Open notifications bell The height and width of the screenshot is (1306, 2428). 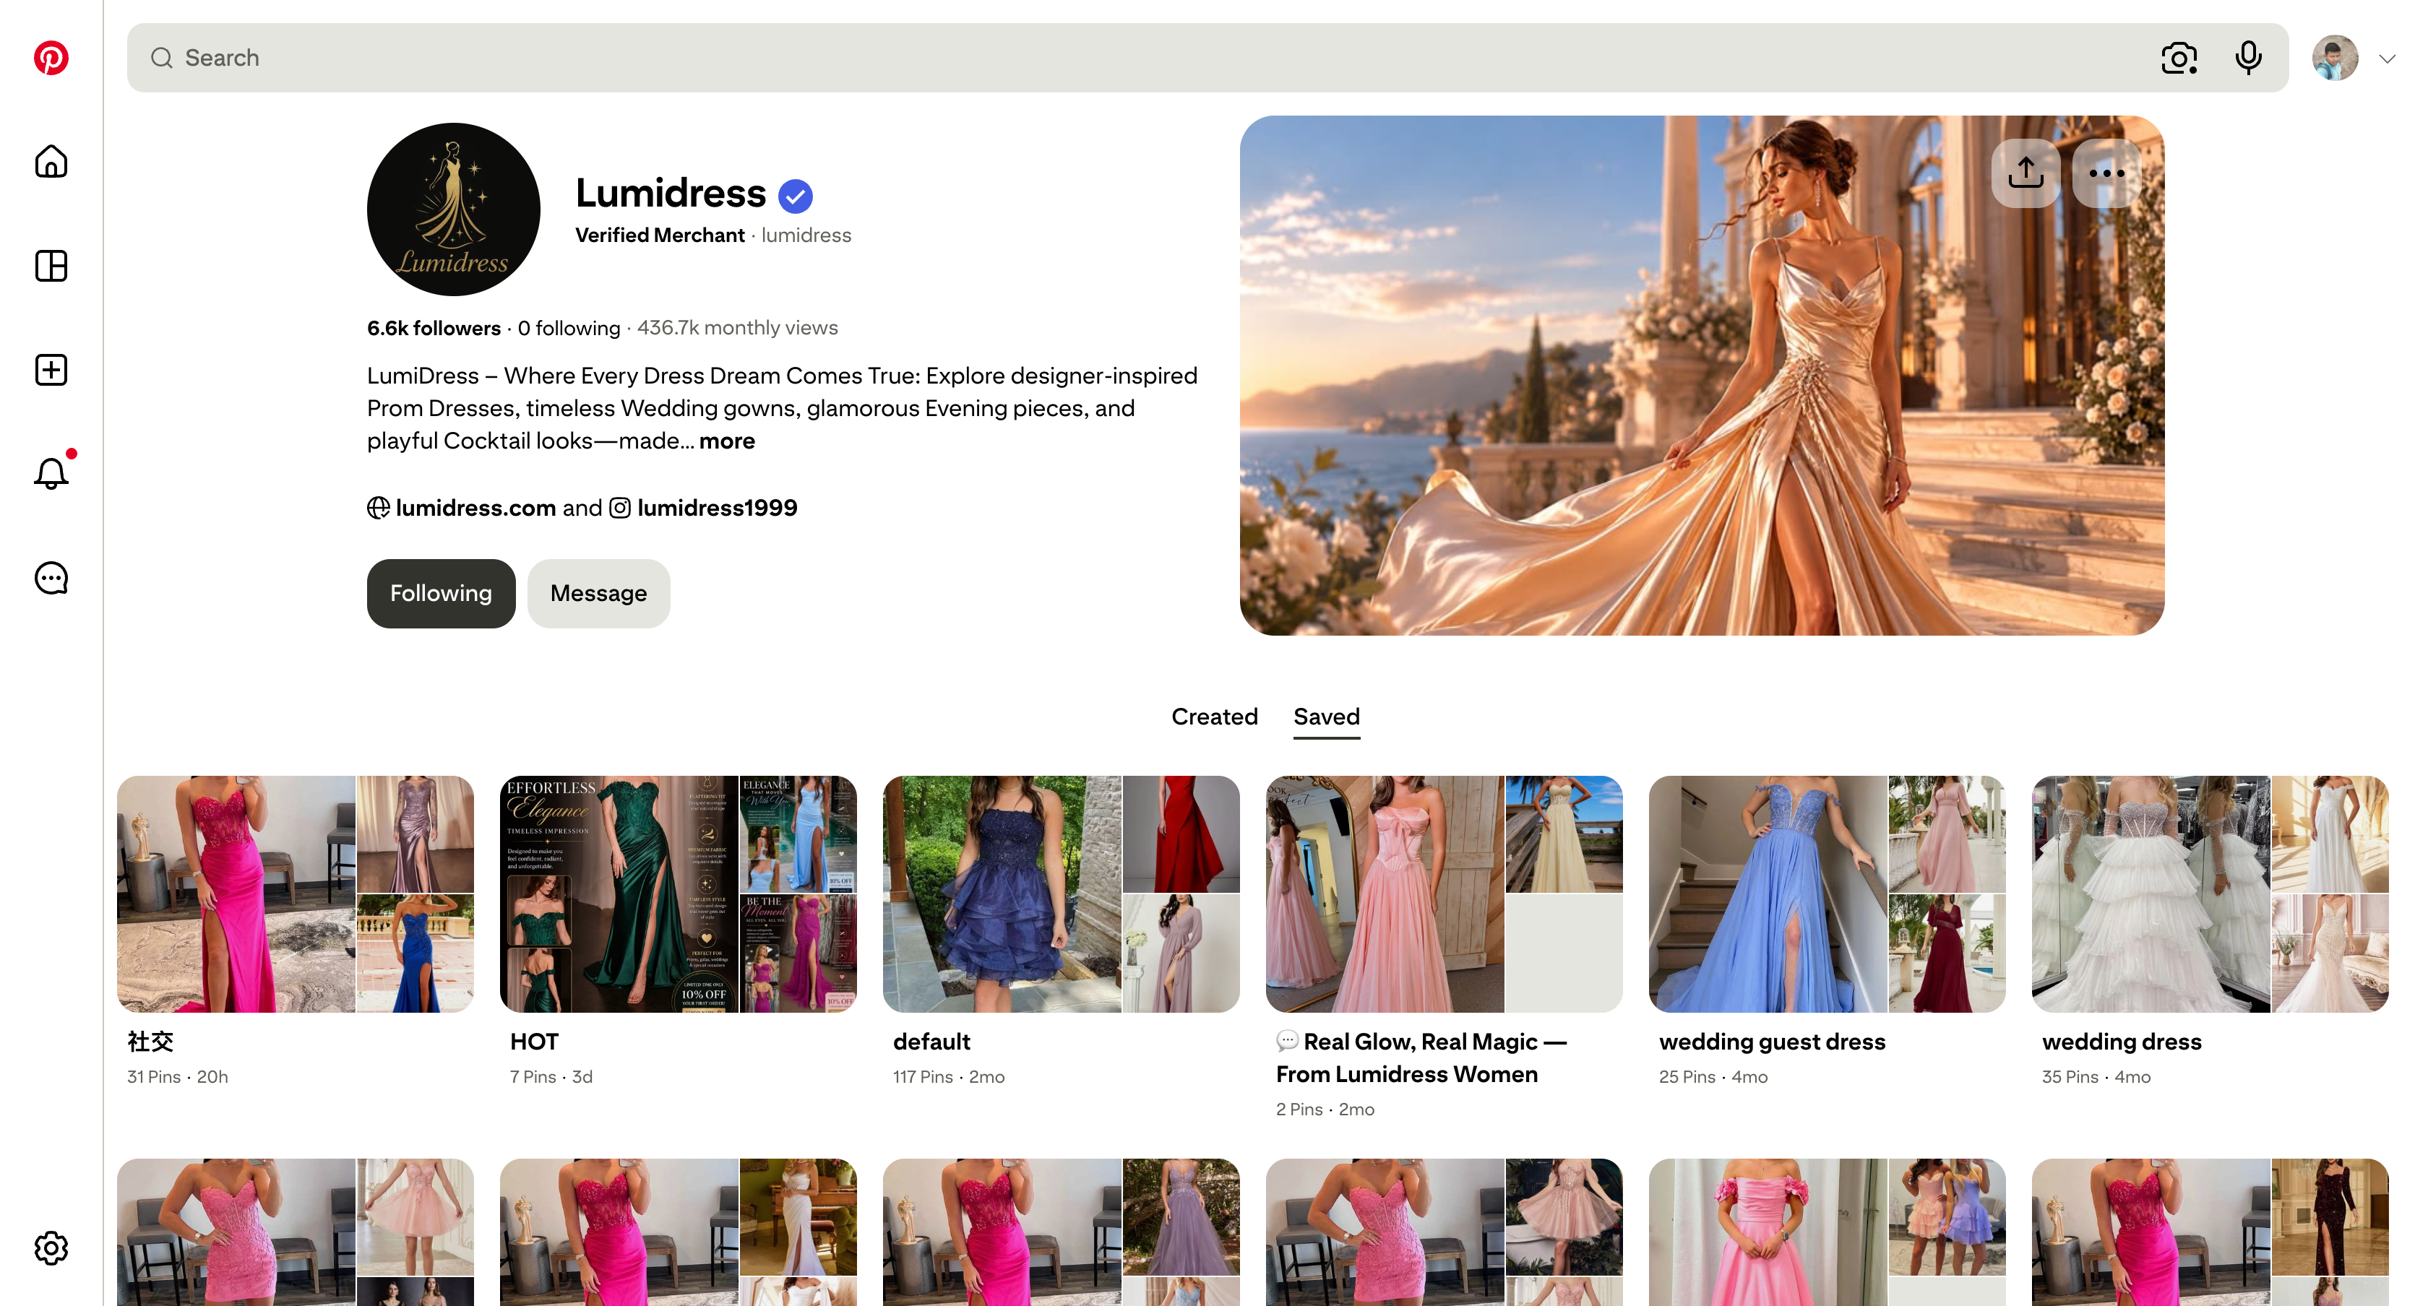click(x=51, y=473)
